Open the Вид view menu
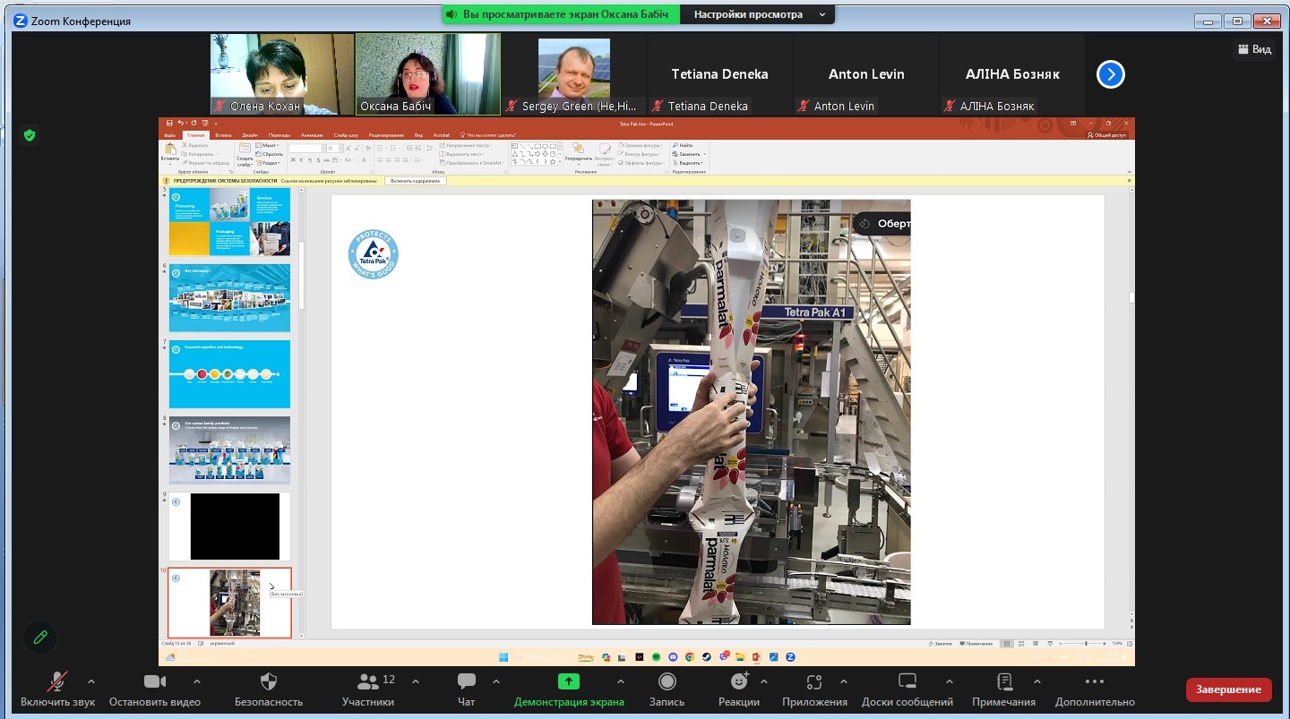 pos(1254,49)
